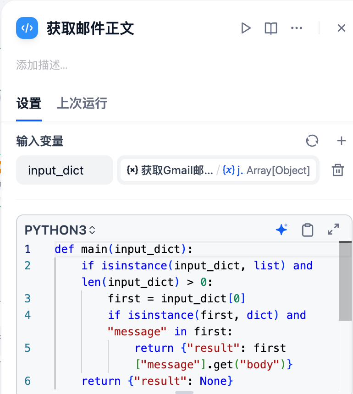Switch to the 上次运行 tab

pyautogui.click(x=82, y=103)
